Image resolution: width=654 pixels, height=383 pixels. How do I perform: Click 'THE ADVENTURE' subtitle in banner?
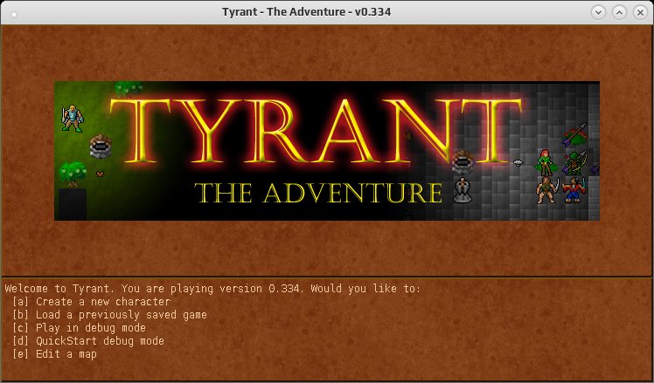point(318,193)
